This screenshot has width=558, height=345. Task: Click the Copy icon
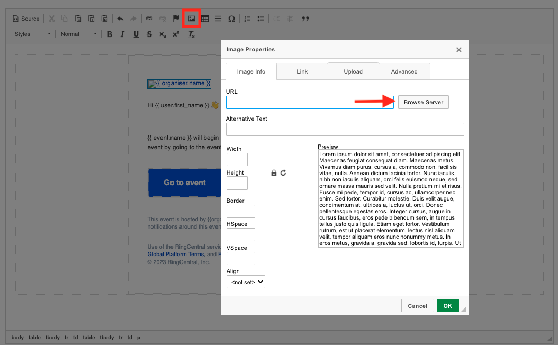(65, 19)
